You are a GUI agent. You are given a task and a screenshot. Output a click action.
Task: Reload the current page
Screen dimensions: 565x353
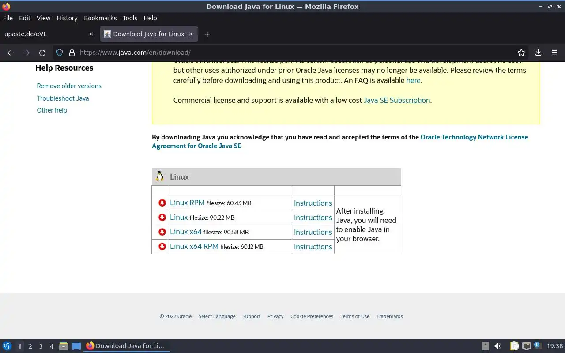coord(42,53)
